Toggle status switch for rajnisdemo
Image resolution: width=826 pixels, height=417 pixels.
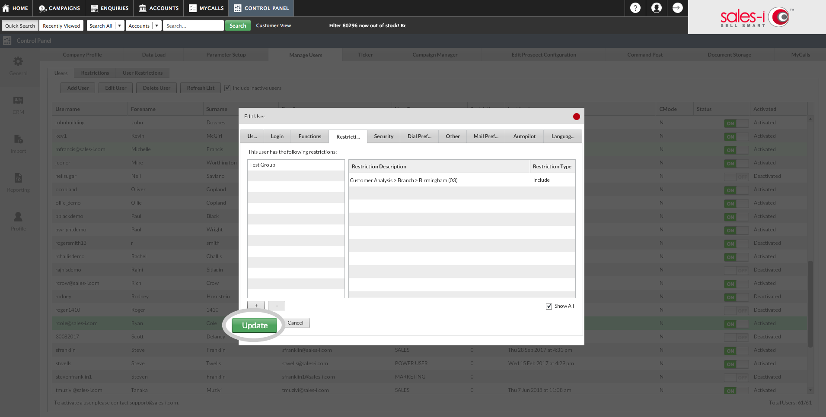coord(736,271)
